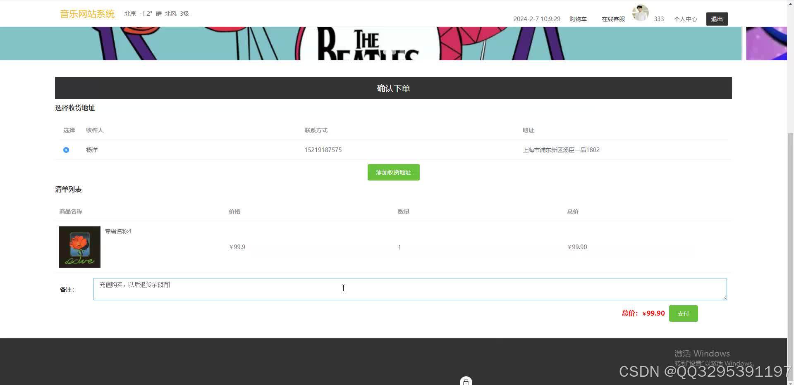Click the 音乐网站系统 site title

click(87, 14)
